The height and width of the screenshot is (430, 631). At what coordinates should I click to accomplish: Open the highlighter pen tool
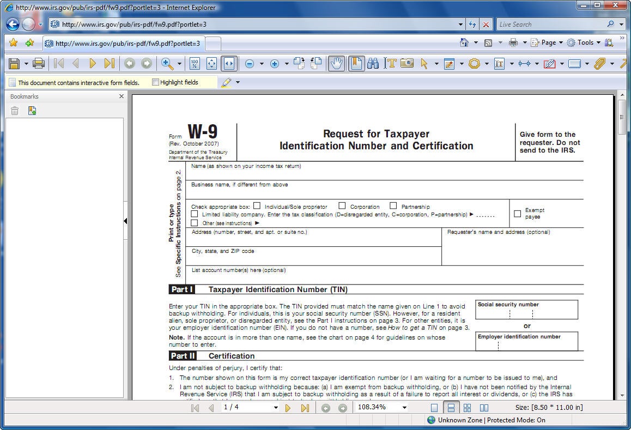point(226,82)
